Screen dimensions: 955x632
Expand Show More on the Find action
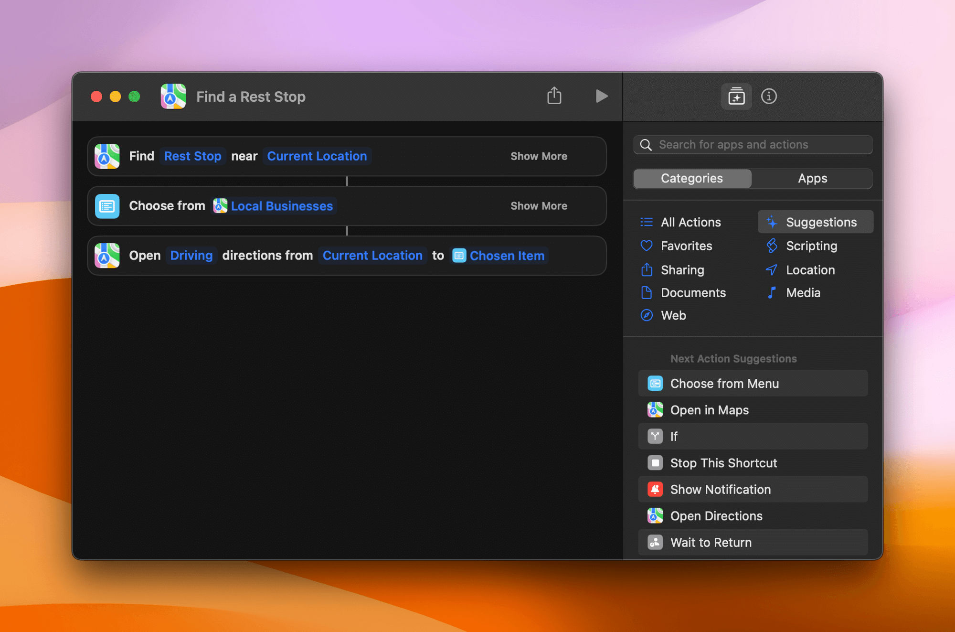pos(539,156)
